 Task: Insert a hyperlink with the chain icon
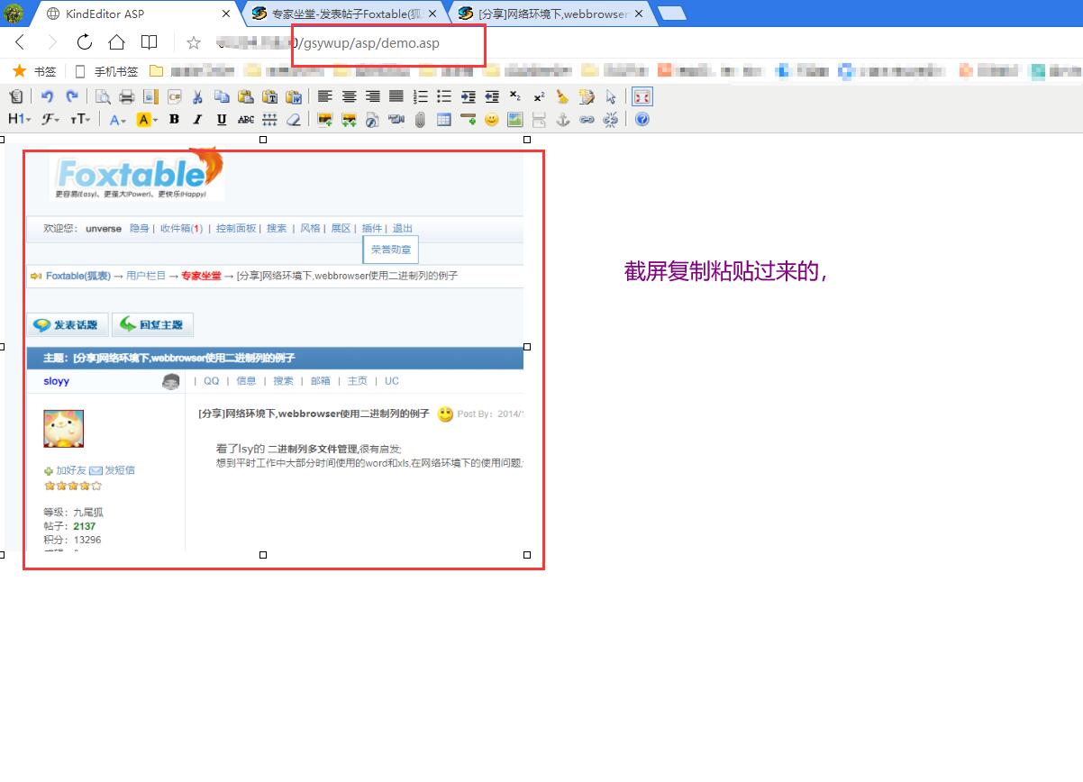tap(587, 119)
